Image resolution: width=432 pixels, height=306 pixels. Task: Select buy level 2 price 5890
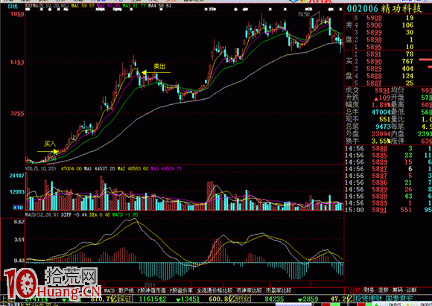click(374, 61)
